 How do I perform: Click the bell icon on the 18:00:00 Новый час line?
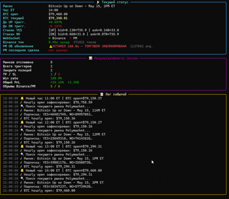pyautogui.click(x=22, y=98)
